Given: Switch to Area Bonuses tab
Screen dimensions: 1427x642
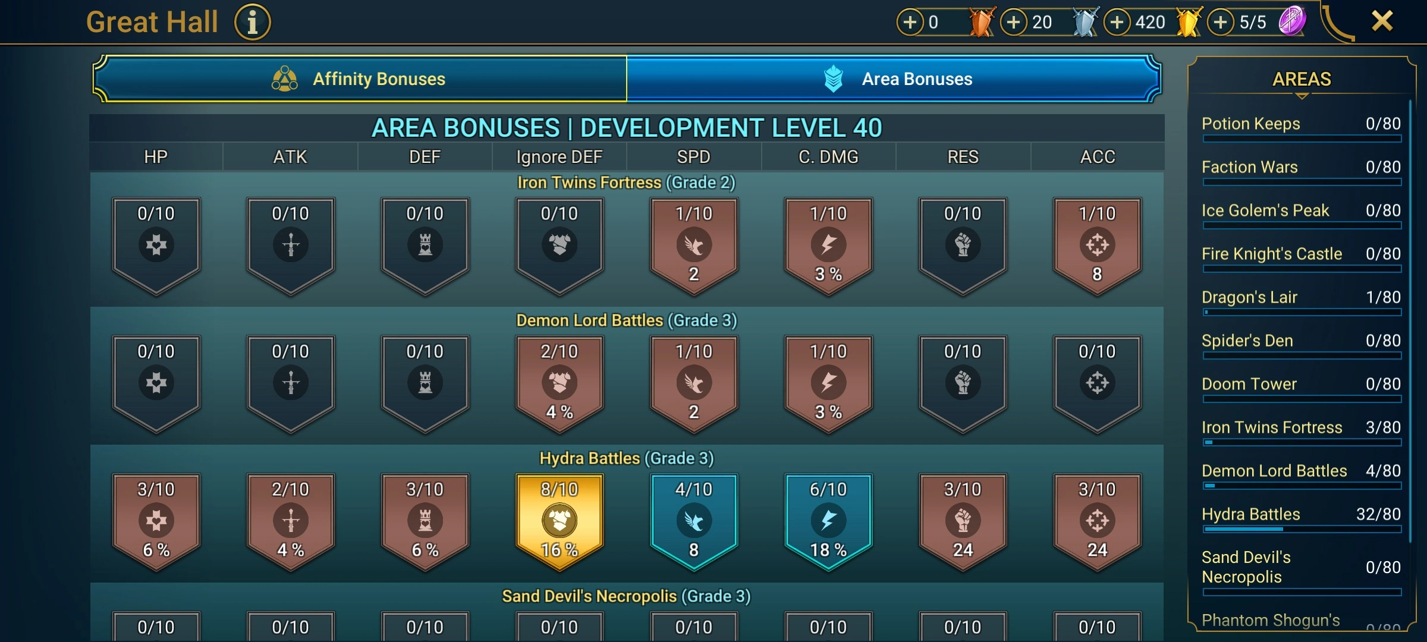Looking at the screenshot, I should click(894, 78).
